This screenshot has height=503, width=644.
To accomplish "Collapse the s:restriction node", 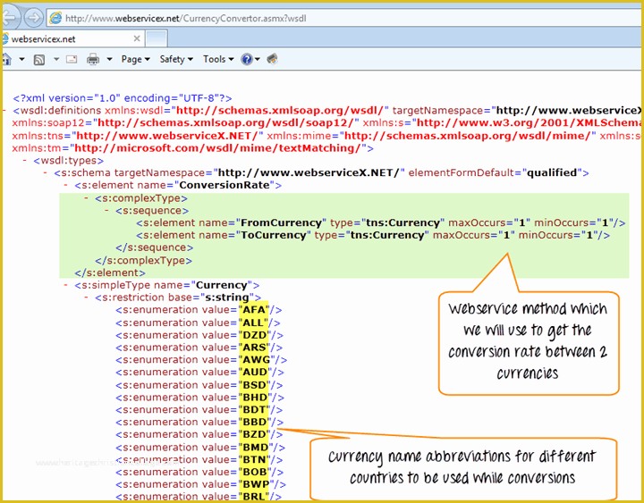I will (86, 298).
